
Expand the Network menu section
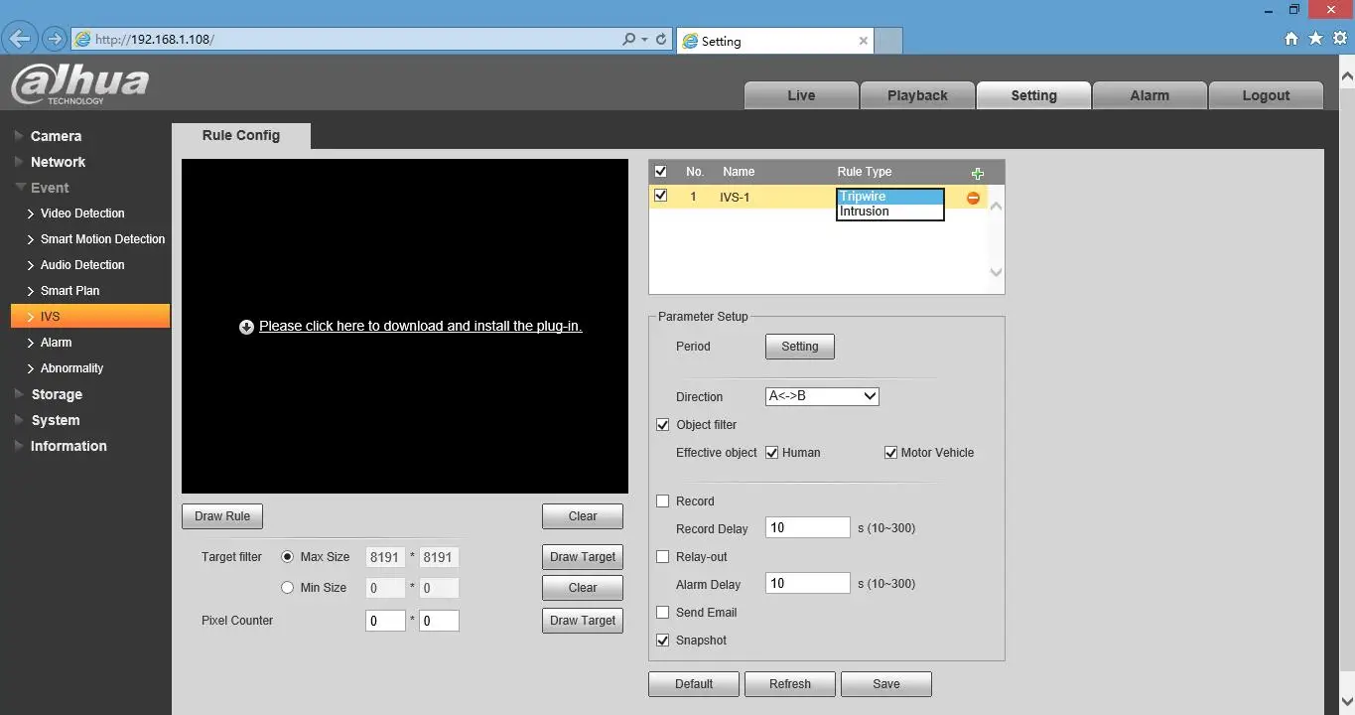click(58, 162)
